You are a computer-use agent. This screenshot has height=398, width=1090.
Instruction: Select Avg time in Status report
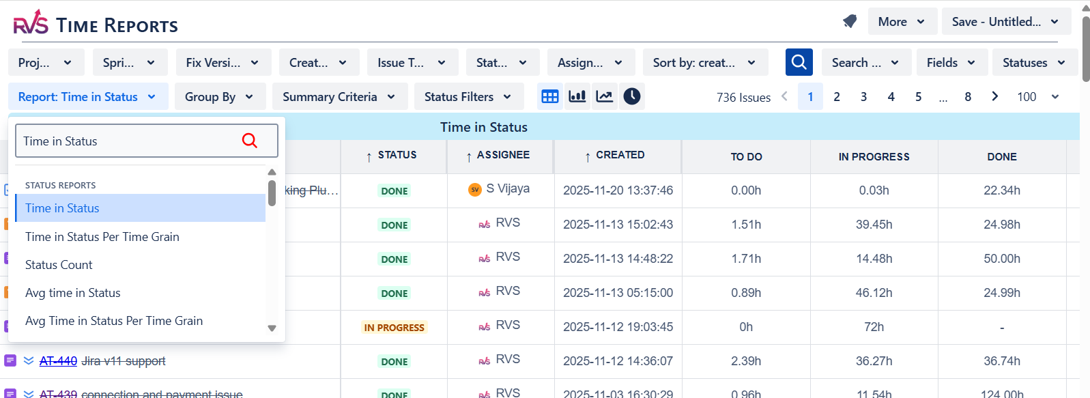pyautogui.click(x=140, y=292)
